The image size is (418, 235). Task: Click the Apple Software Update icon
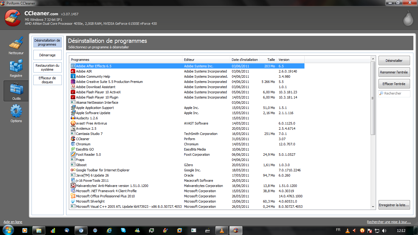coord(73,113)
